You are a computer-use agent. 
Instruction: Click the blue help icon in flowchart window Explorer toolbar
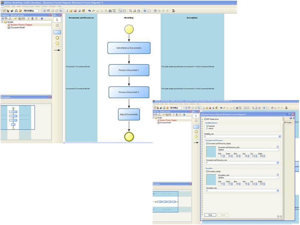pos(42,19)
